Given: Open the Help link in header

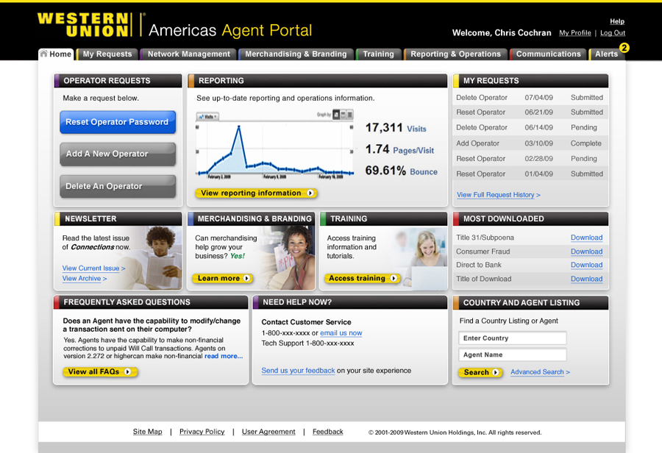Looking at the screenshot, I should (x=617, y=21).
